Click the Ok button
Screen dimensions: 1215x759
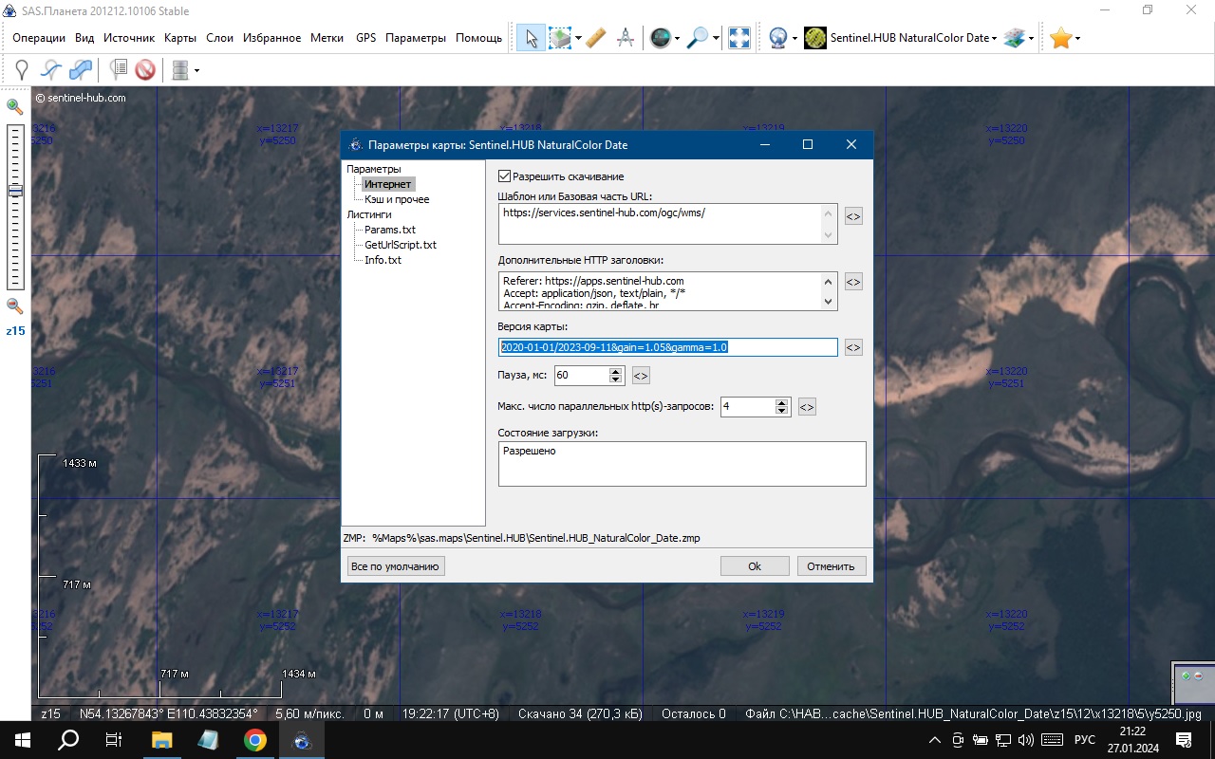tap(755, 566)
